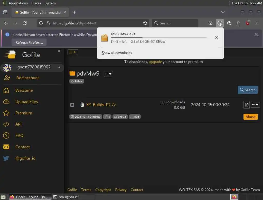Viewport: 263px width, 200px height.
Task: Open the System menu
Action: pyautogui.click(x=50, y=3)
